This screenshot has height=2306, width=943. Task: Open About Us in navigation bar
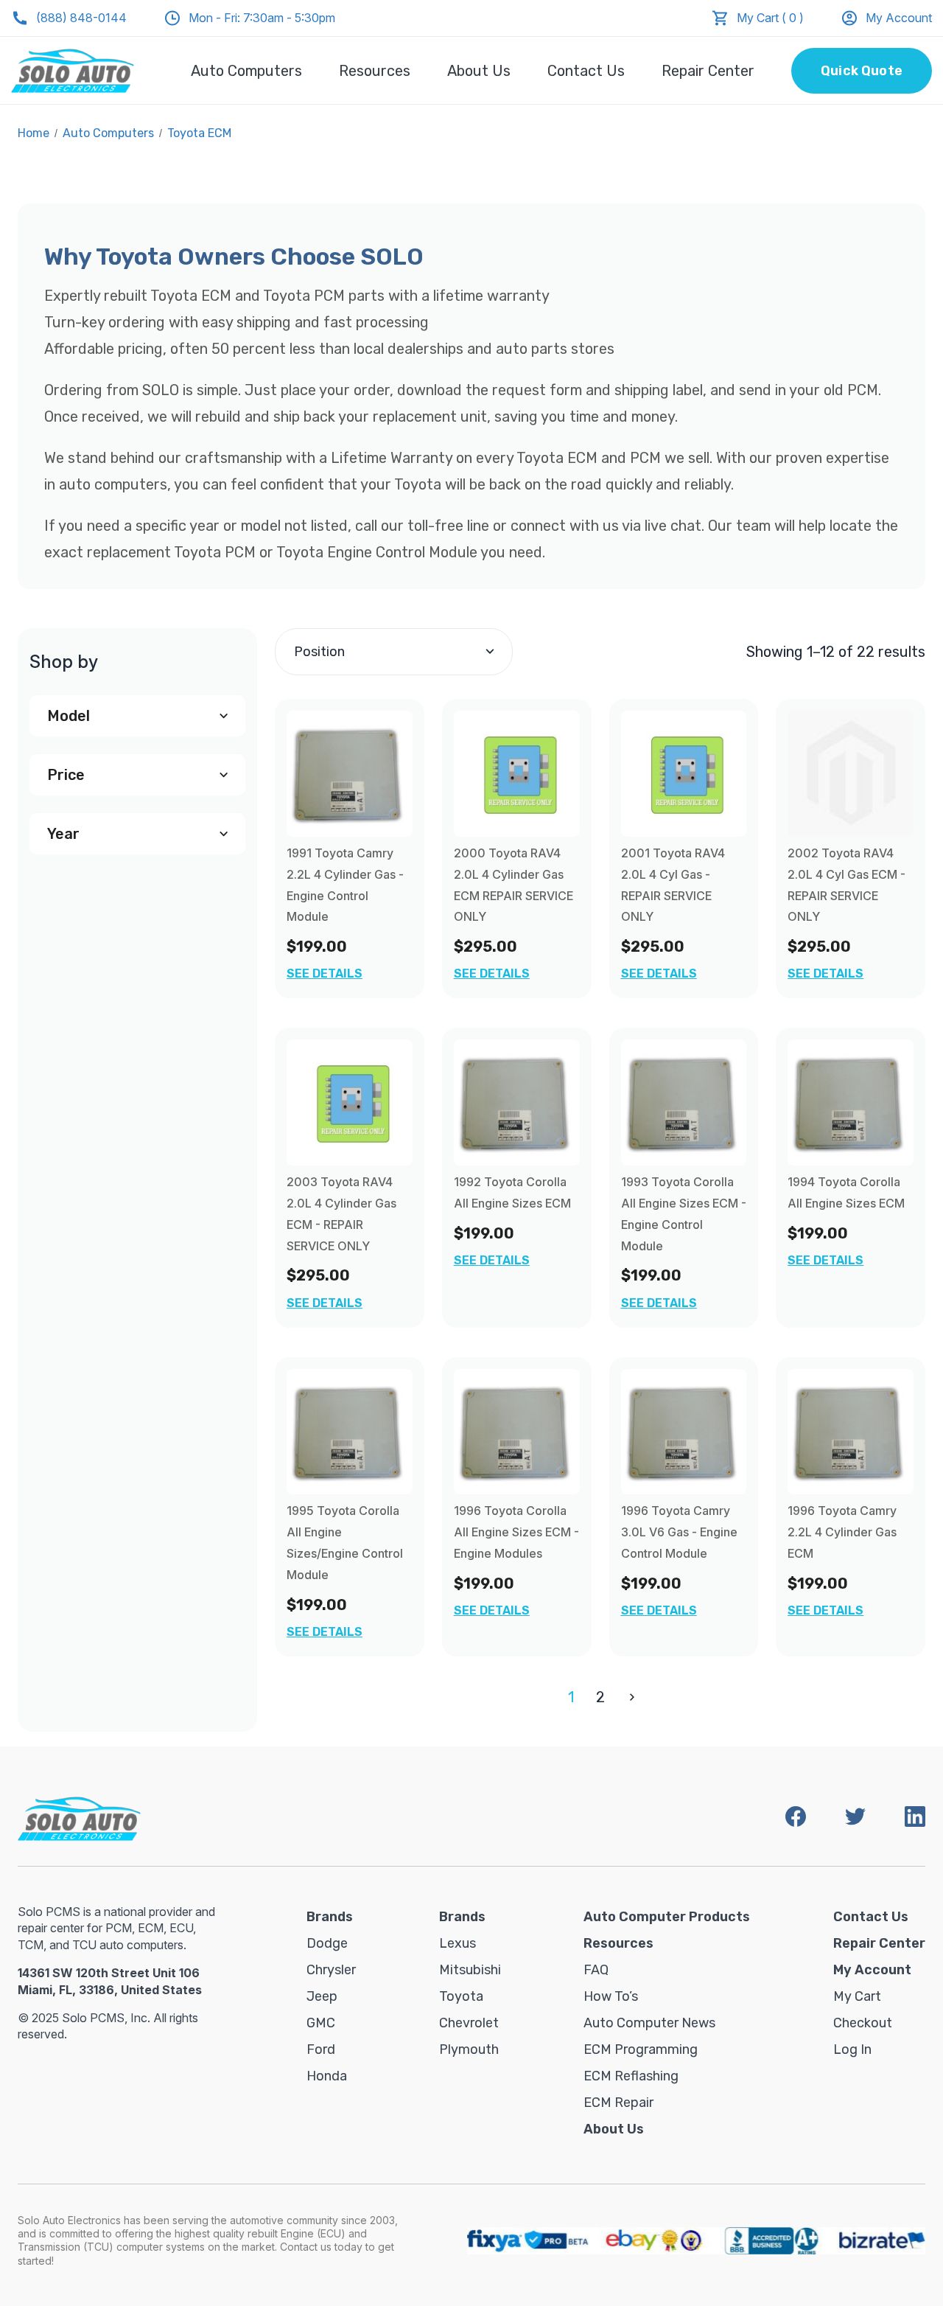[x=479, y=71]
